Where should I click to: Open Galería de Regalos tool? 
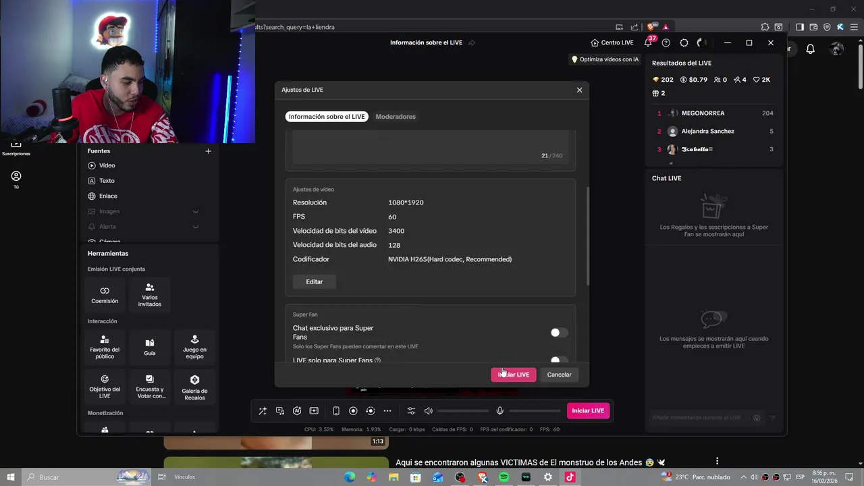(x=194, y=386)
